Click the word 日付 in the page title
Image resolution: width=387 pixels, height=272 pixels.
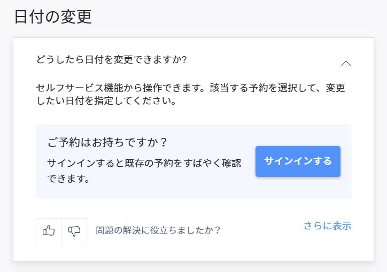[x=29, y=17]
